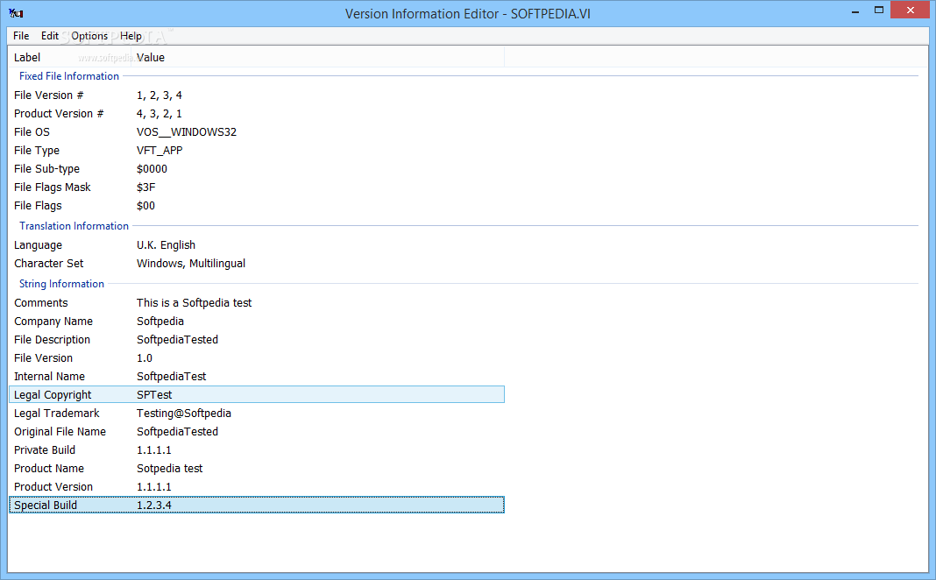Screen dimensions: 936x580
Task: Select the Legal Trademark row
Action: tap(257, 414)
